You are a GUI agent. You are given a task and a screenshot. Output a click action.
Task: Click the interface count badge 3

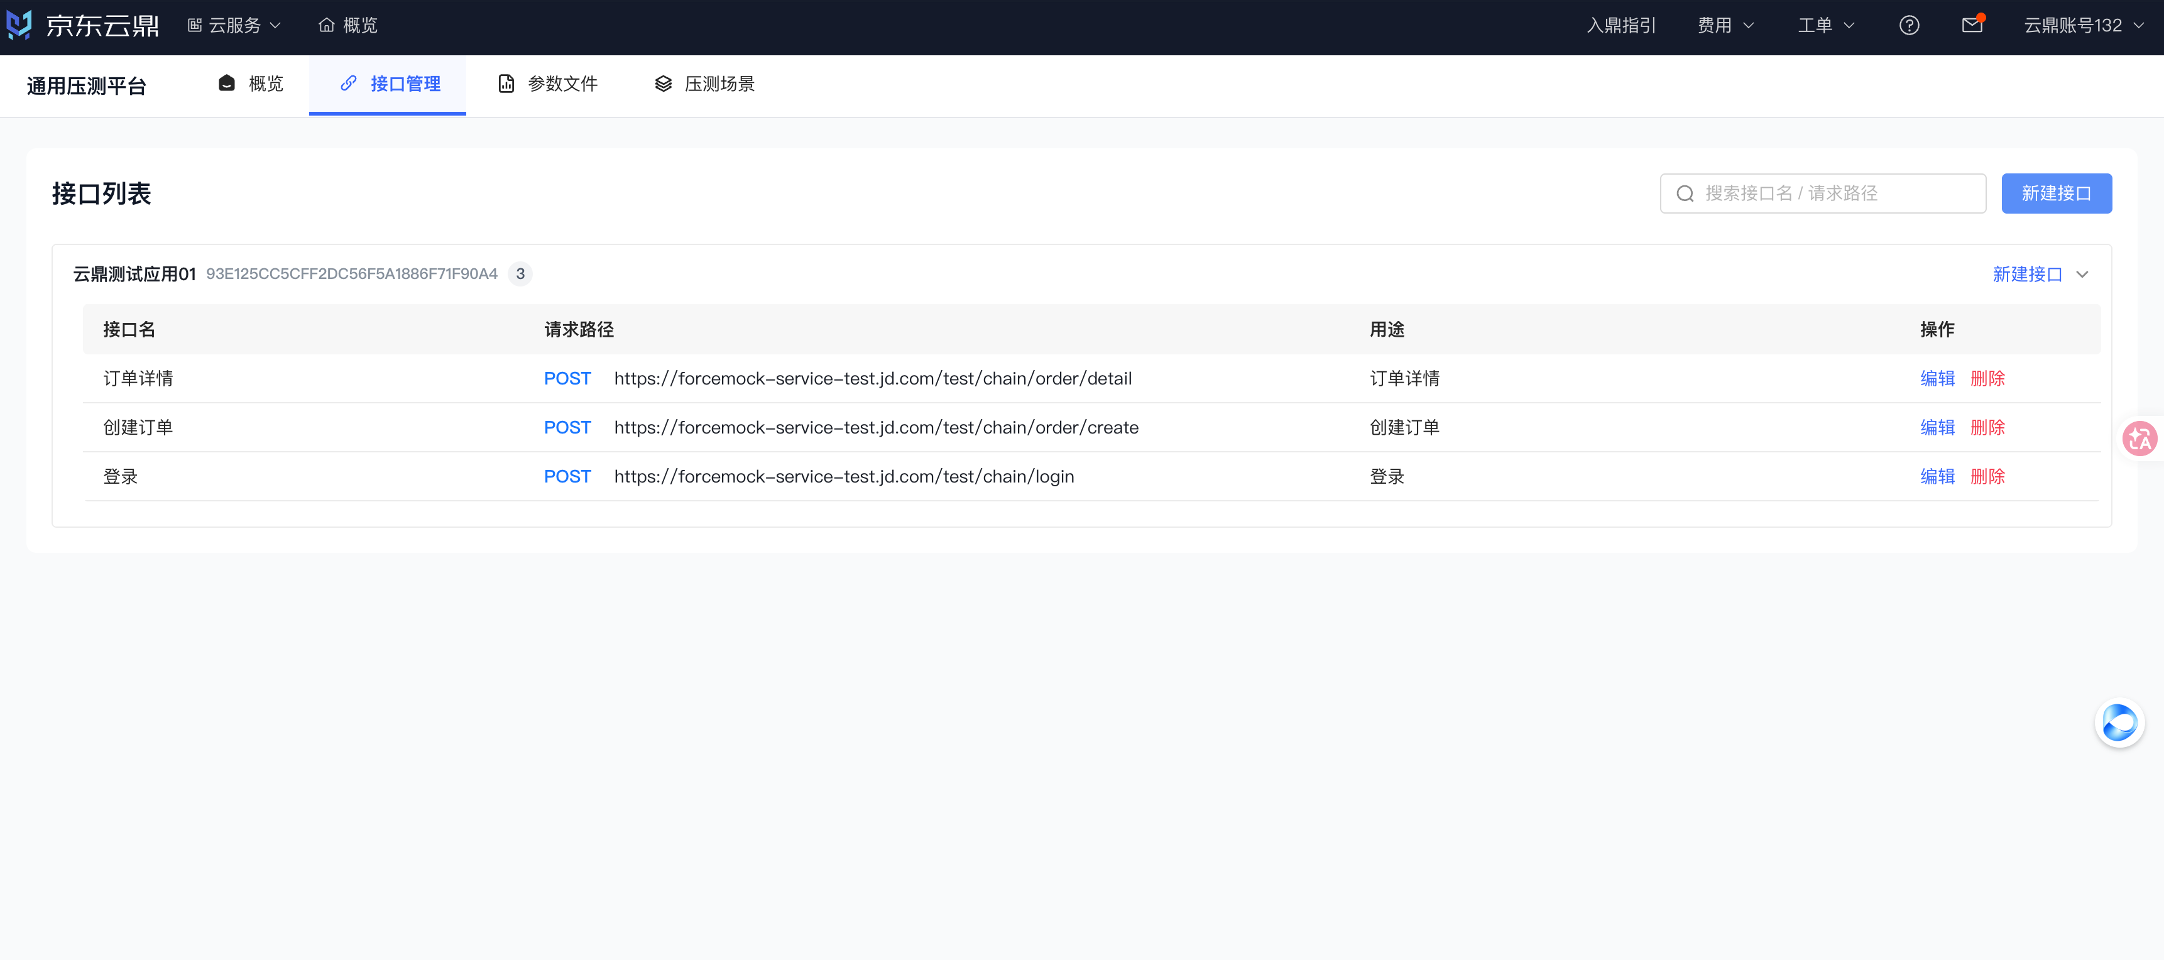(520, 275)
